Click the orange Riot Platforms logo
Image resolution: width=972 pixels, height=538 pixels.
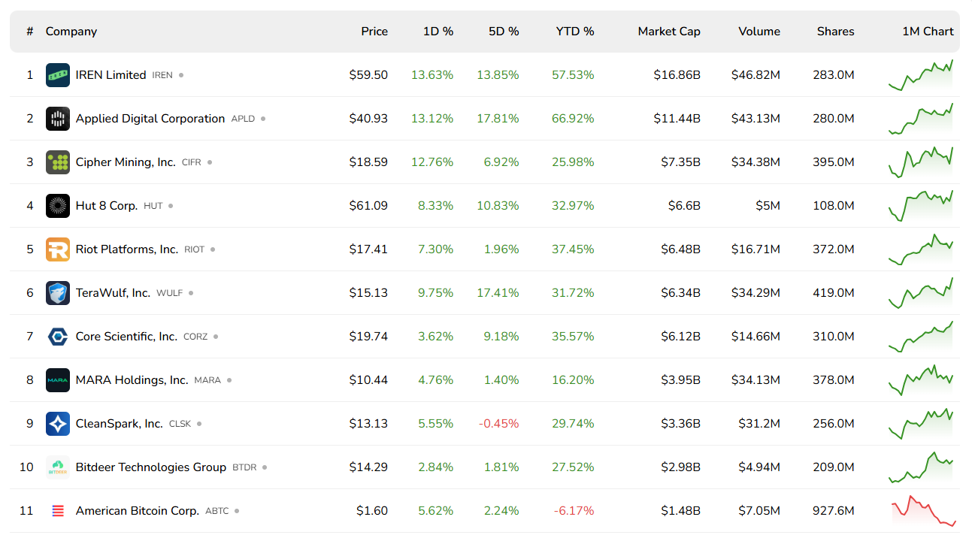[x=58, y=249]
